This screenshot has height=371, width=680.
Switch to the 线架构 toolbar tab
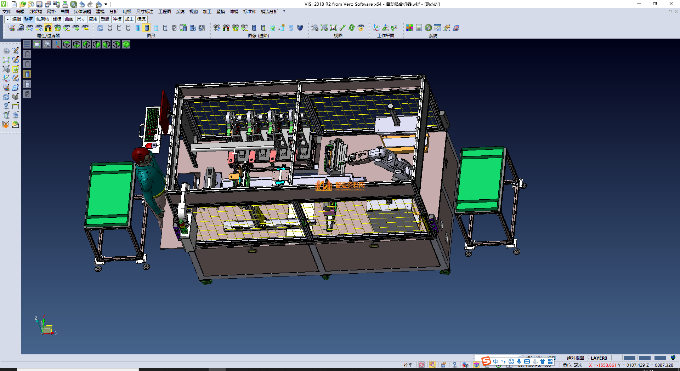42,19
